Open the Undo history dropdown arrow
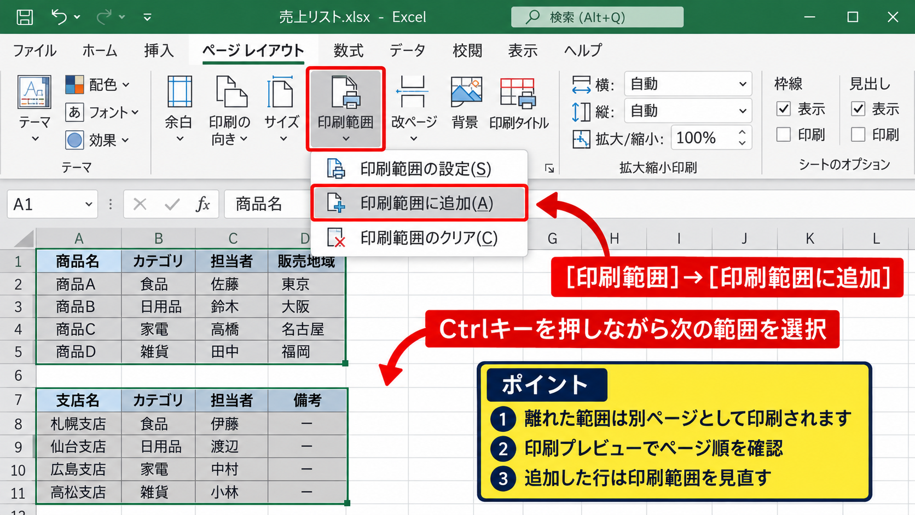Screen dimensions: 915x515 77,17
